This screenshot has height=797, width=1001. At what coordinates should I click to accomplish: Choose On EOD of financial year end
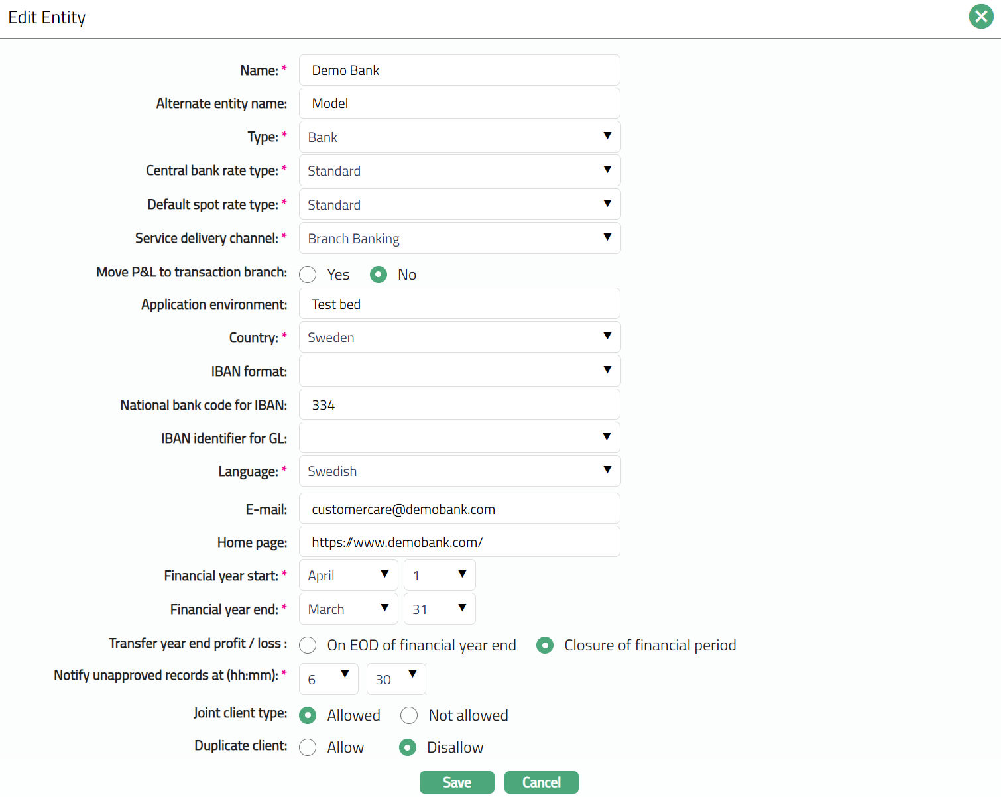(x=308, y=645)
